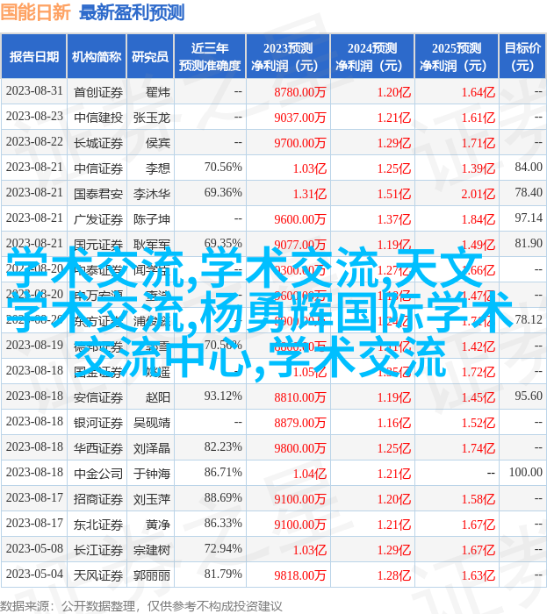Select the 银河证券 institution cell
547x614 pixels.
point(98,424)
